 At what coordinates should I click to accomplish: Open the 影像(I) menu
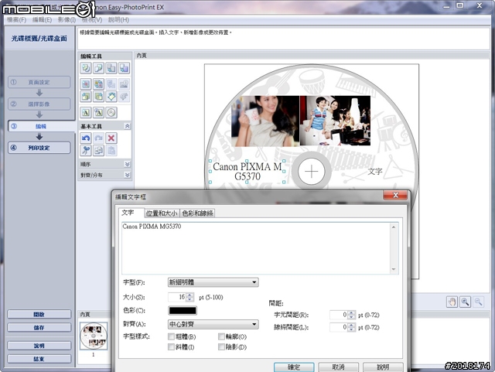67,19
